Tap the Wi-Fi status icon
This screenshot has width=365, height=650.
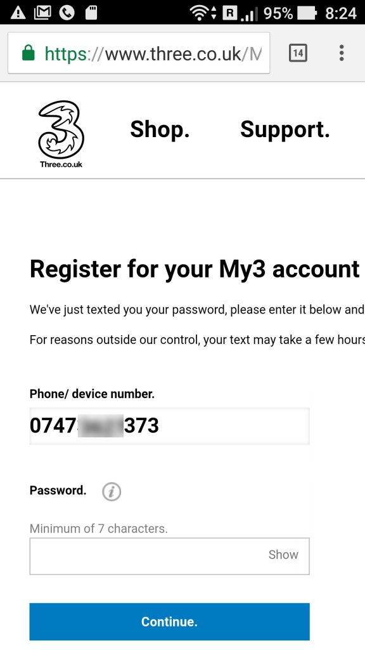pos(200,13)
